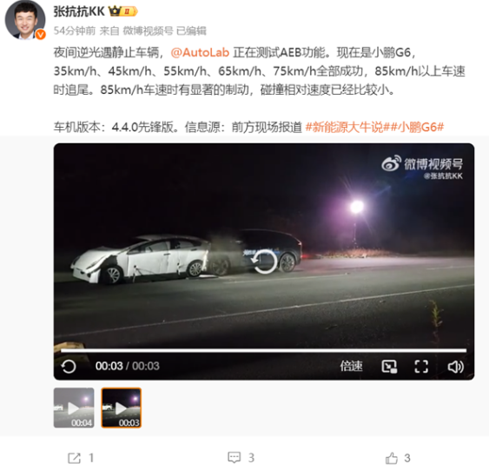Click 张抗抗KK profile avatar
489x470 pixels.
[x=25, y=19]
